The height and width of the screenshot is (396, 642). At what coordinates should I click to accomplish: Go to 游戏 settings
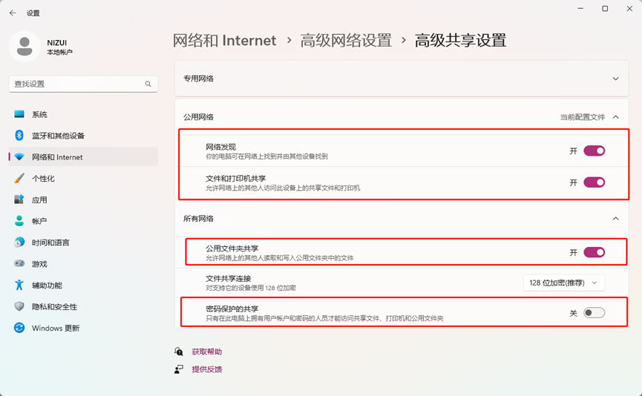pos(84,263)
